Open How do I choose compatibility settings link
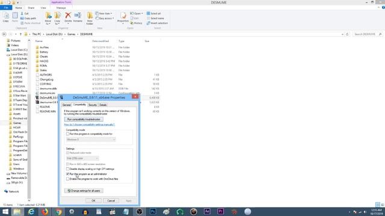The width and height of the screenshot is (385, 216). click(x=90, y=125)
